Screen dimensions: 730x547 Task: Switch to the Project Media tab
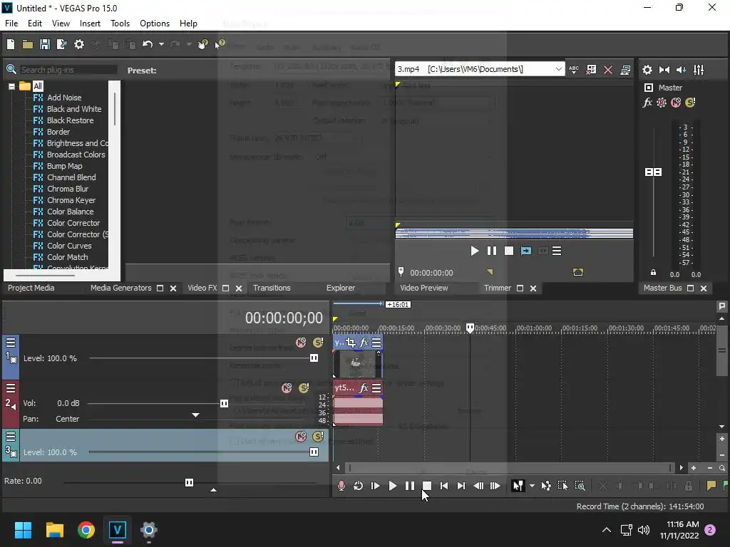coord(31,288)
